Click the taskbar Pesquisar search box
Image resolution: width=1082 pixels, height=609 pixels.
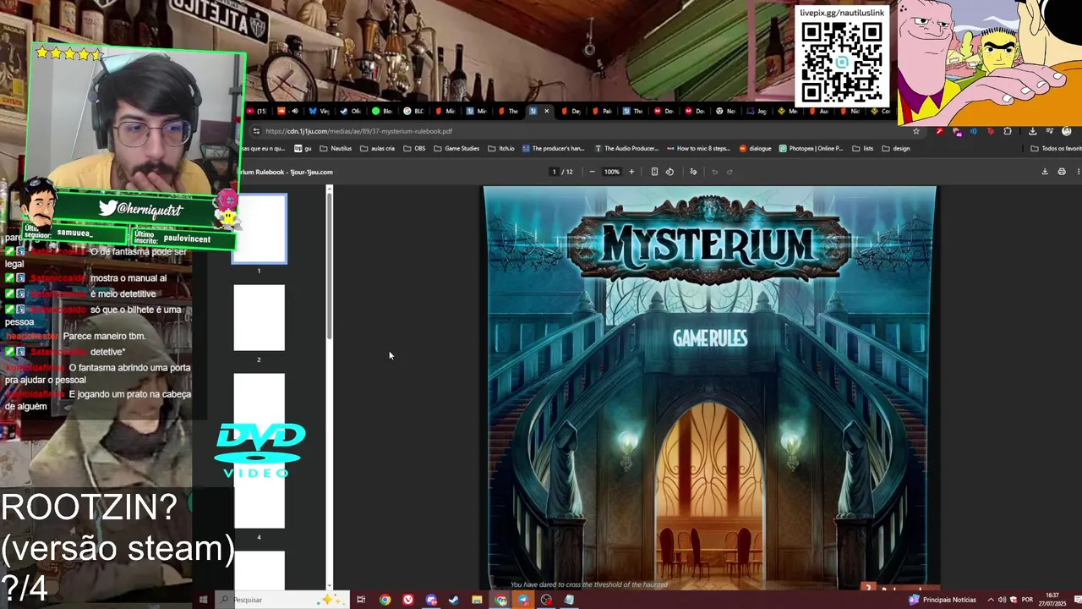tap(283, 600)
